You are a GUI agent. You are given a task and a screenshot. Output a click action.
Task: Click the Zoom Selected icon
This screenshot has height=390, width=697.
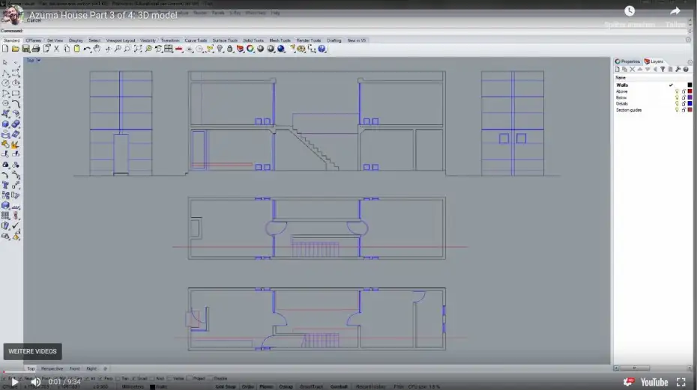tap(148, 49)
